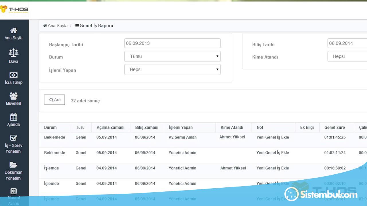
Task: Sort by Durum column header
Action: [50, 127]
